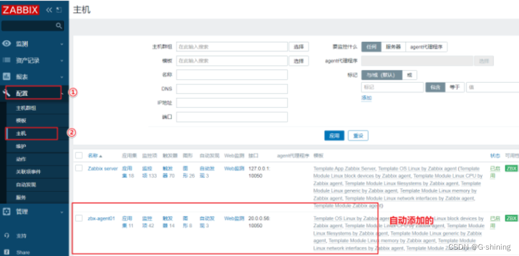
Task: Click the search magnifier icon in sidebar
Action: [x=59, y=26]
